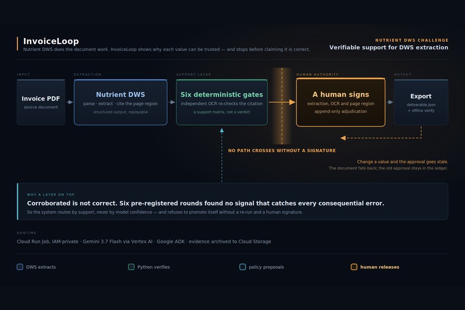Click 'a support matrix, not a verdict' caption
Viewport: 465px width, 310px height.
(222, 112)
